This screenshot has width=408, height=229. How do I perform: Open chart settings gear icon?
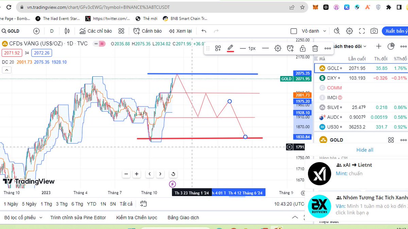349,31
